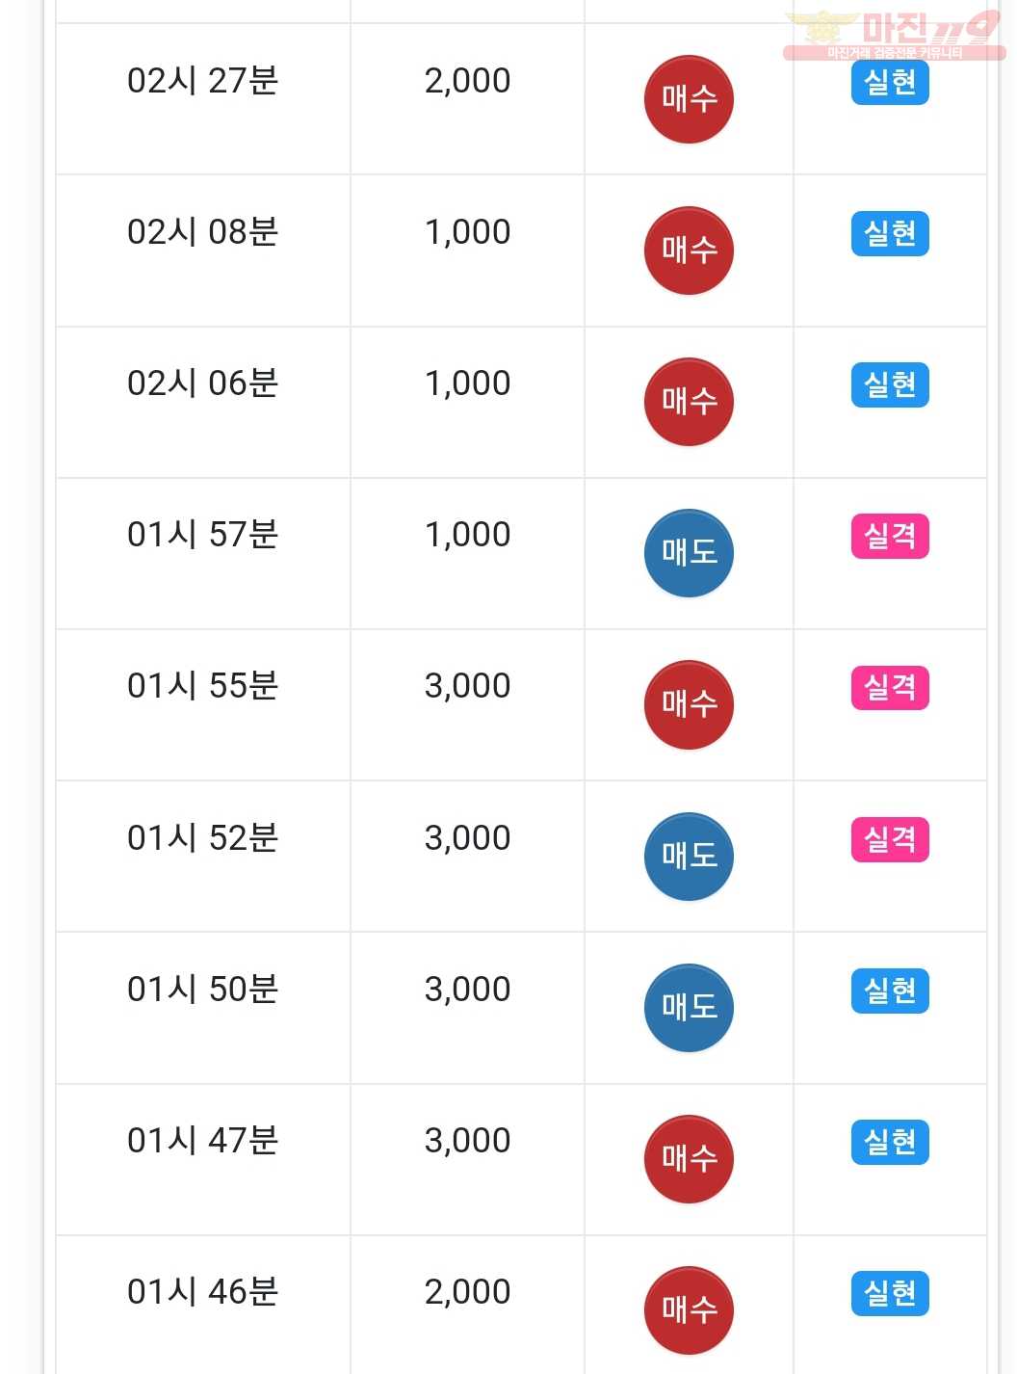Click the 실현 label in 01시 47분 row
Image resolution: width=1017 pixels, height=1374 pixels.
coord(890,1143)
